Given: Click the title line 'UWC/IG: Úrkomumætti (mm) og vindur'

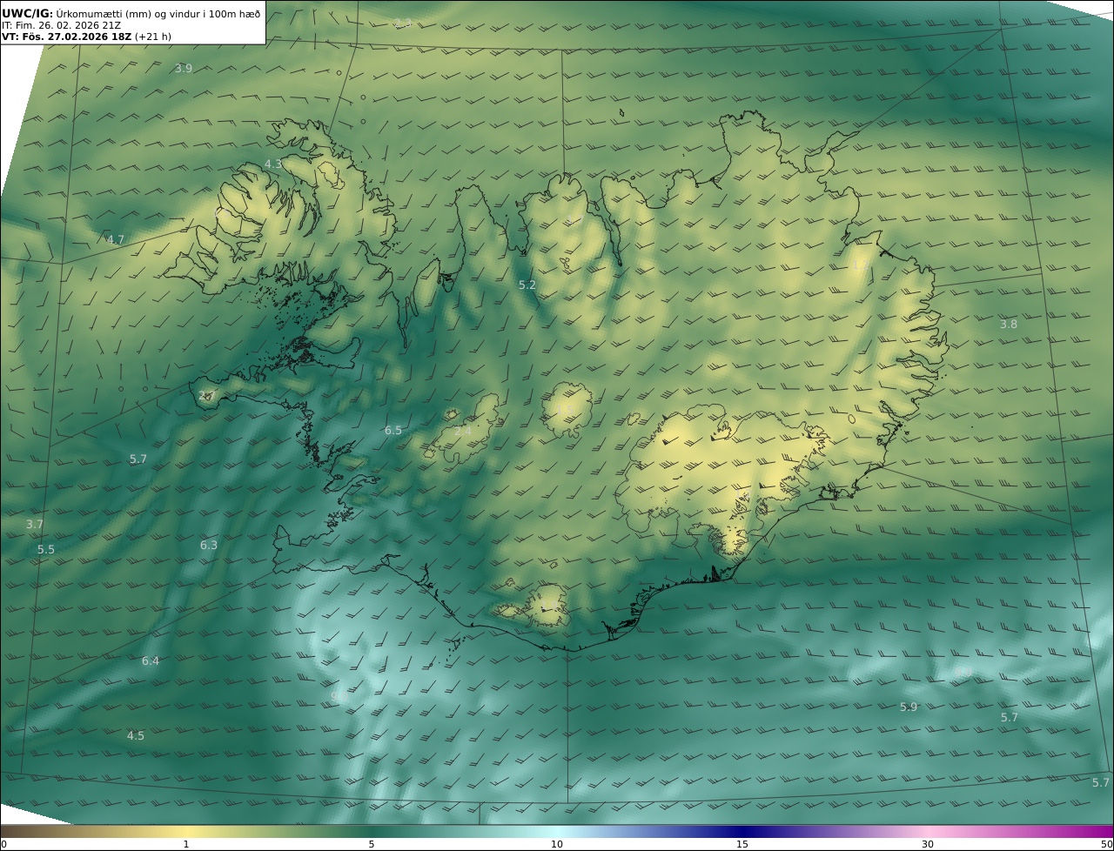Looking at the screenshot, I should (x=131, y=14).
